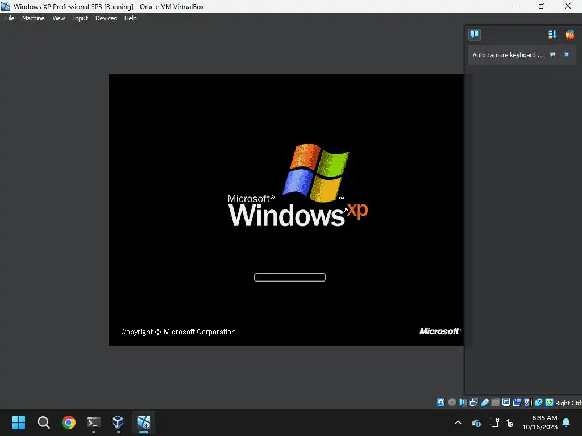Open the Input menu
The image size is (582, 436).
(x=80, y=18)
